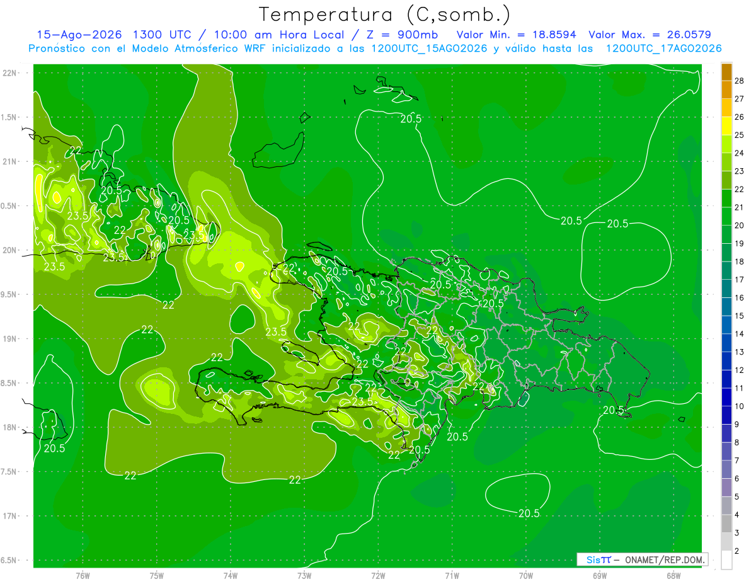Click the 20N latitude axis label

tap(9, 250)
